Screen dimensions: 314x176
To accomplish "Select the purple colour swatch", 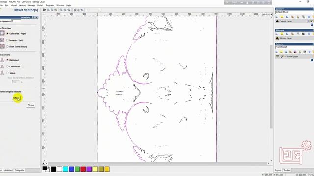I will (89, 169).
